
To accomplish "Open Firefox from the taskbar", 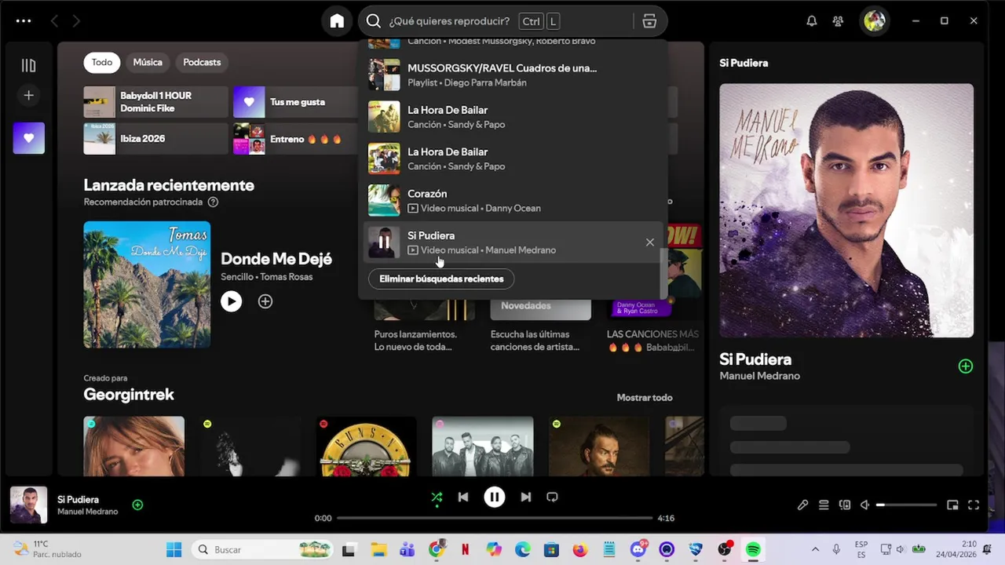I will click(580, 549).
